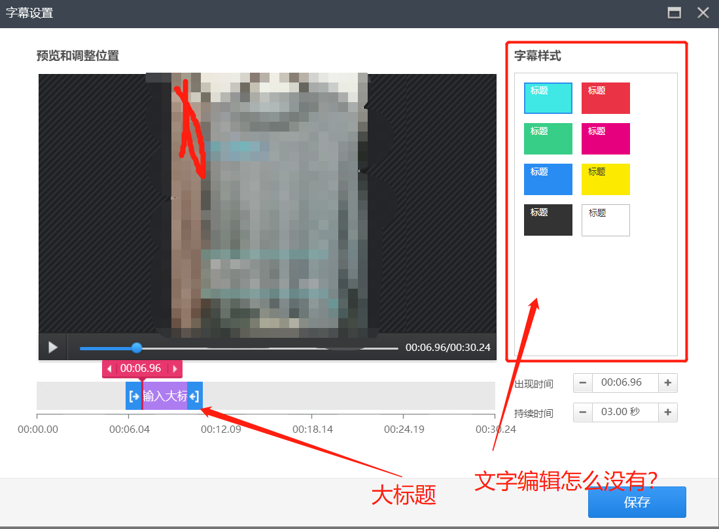Click the subtitle clip start handle
Screen dimensions: 719x529
pyautogui.click(x=134, y=396)
